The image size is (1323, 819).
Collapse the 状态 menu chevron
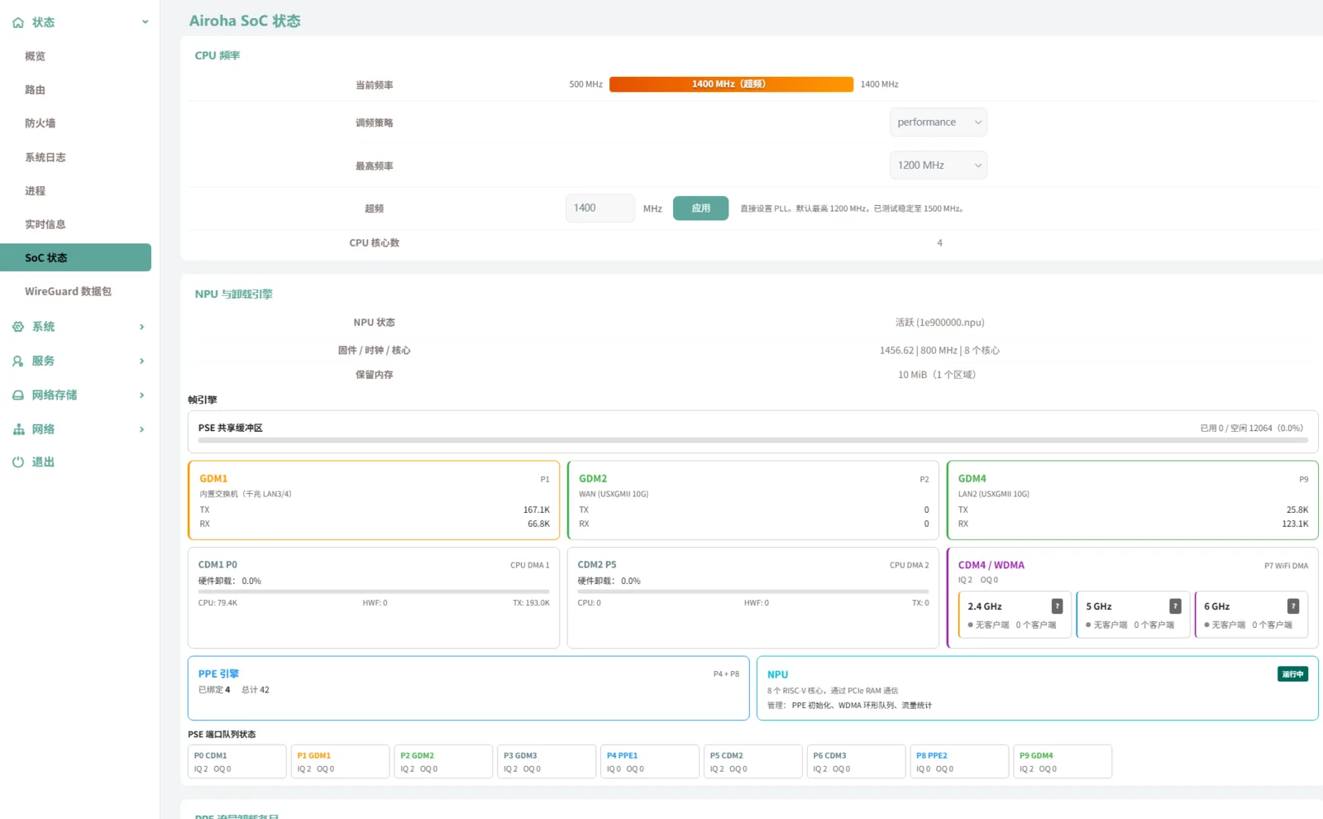pyautogui.click(x=145, y=22)
